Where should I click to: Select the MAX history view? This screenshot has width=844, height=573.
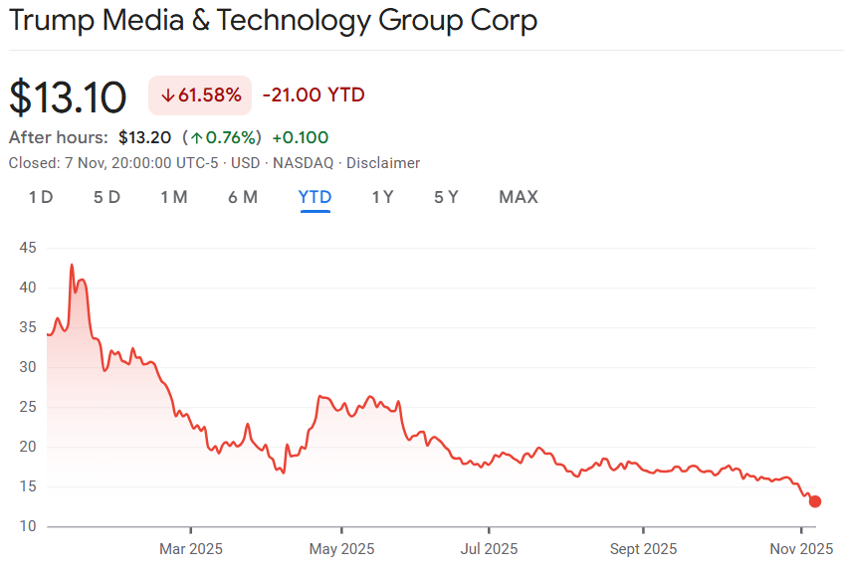pos(518,197)
